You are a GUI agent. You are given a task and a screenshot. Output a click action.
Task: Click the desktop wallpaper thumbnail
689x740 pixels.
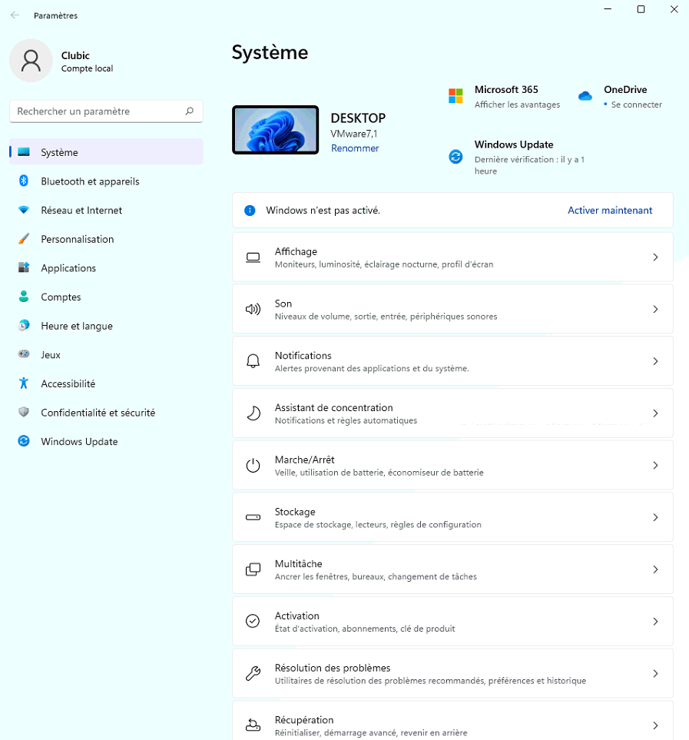[275, 130]
